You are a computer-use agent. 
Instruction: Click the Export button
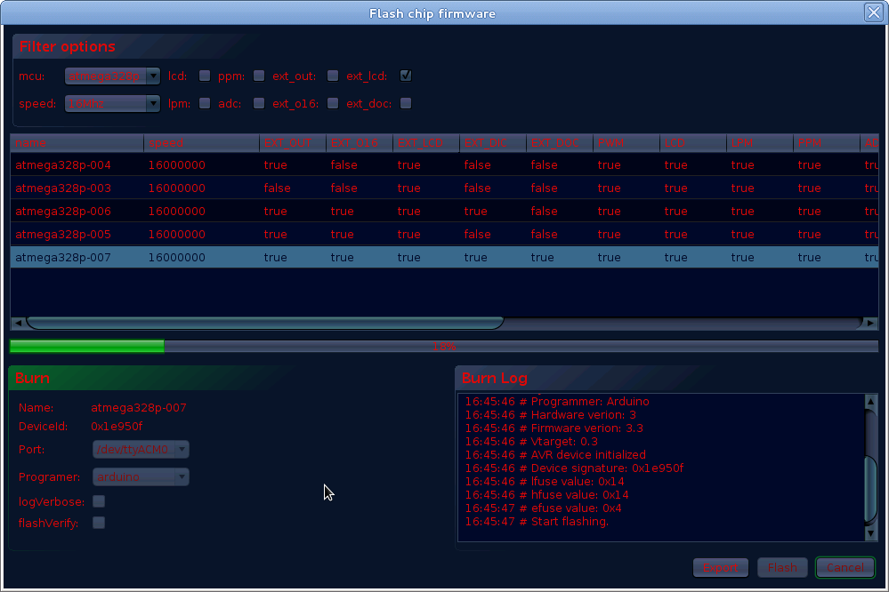(x=721, y=568)
